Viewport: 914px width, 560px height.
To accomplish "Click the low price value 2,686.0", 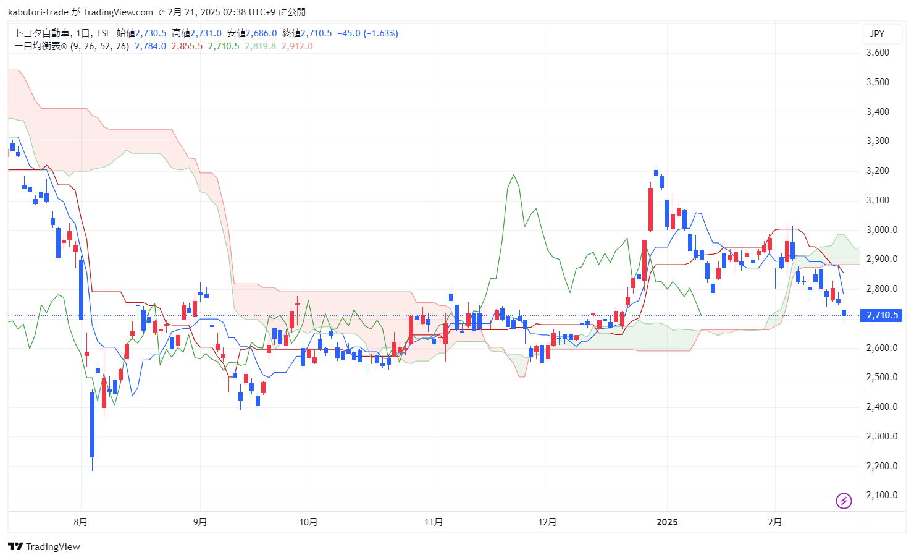I will 261,33.
